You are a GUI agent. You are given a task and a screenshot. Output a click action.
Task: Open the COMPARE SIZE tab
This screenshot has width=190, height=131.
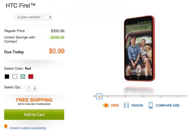point(168,105)
